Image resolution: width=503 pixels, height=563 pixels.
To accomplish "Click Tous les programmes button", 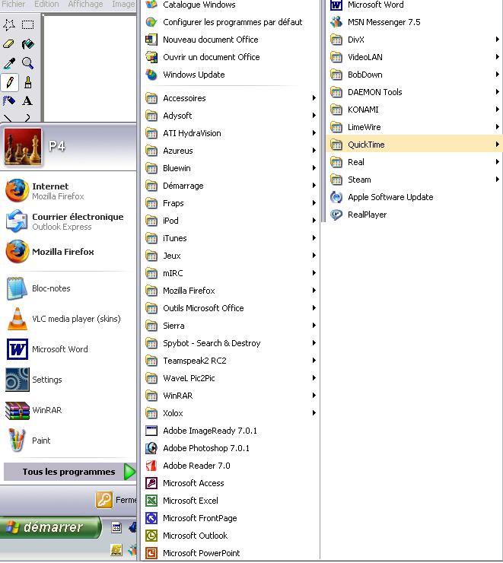I will (70, 472).
